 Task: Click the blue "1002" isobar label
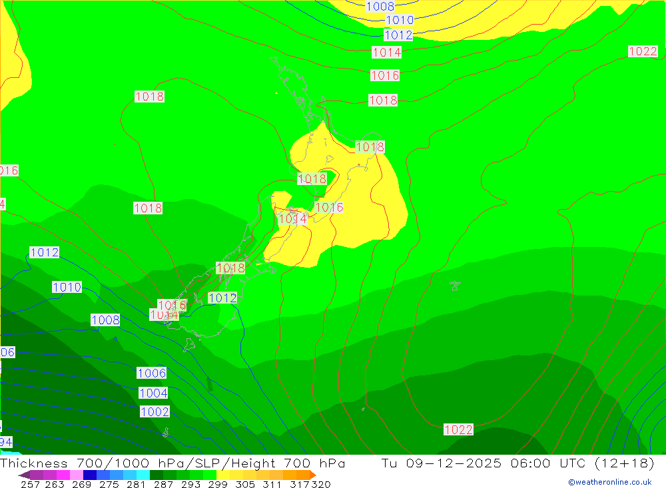coord(155,411)
